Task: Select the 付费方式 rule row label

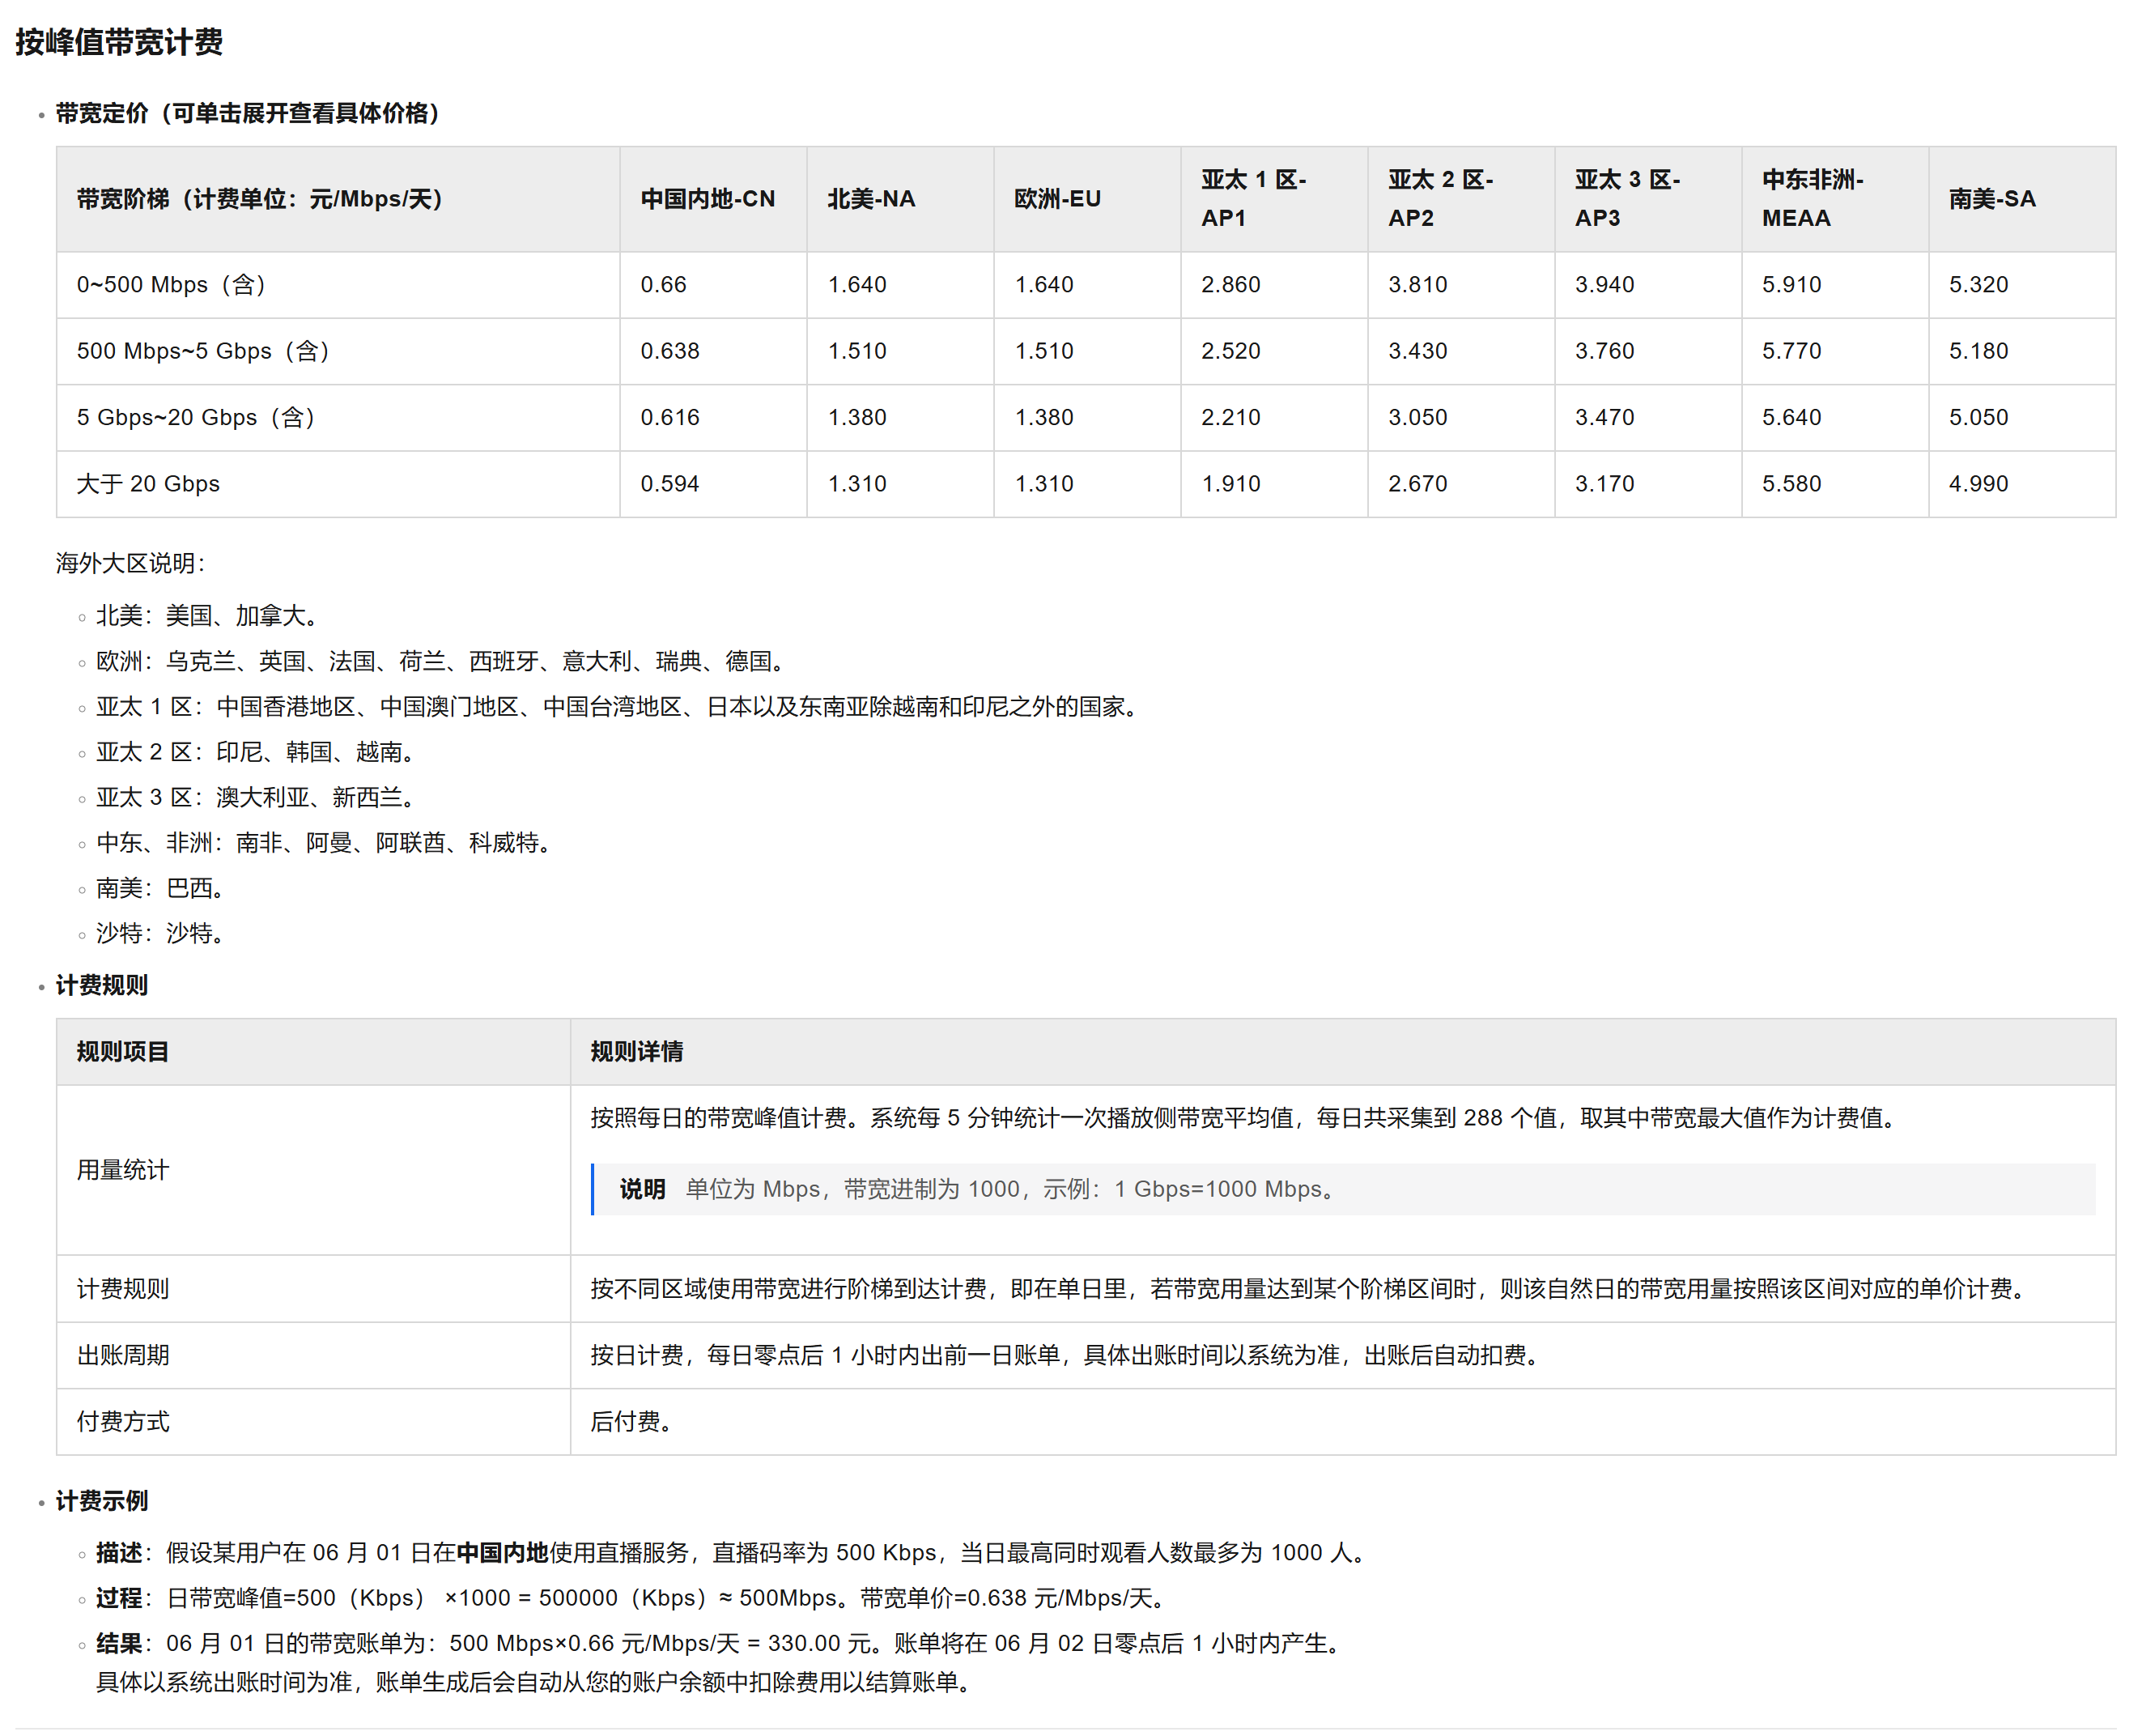Action: (123, 1420)
